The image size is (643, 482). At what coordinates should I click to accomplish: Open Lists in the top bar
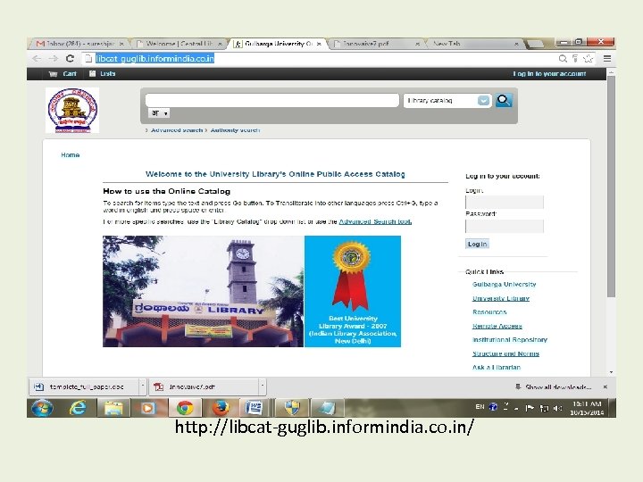[x=103, y=74]
